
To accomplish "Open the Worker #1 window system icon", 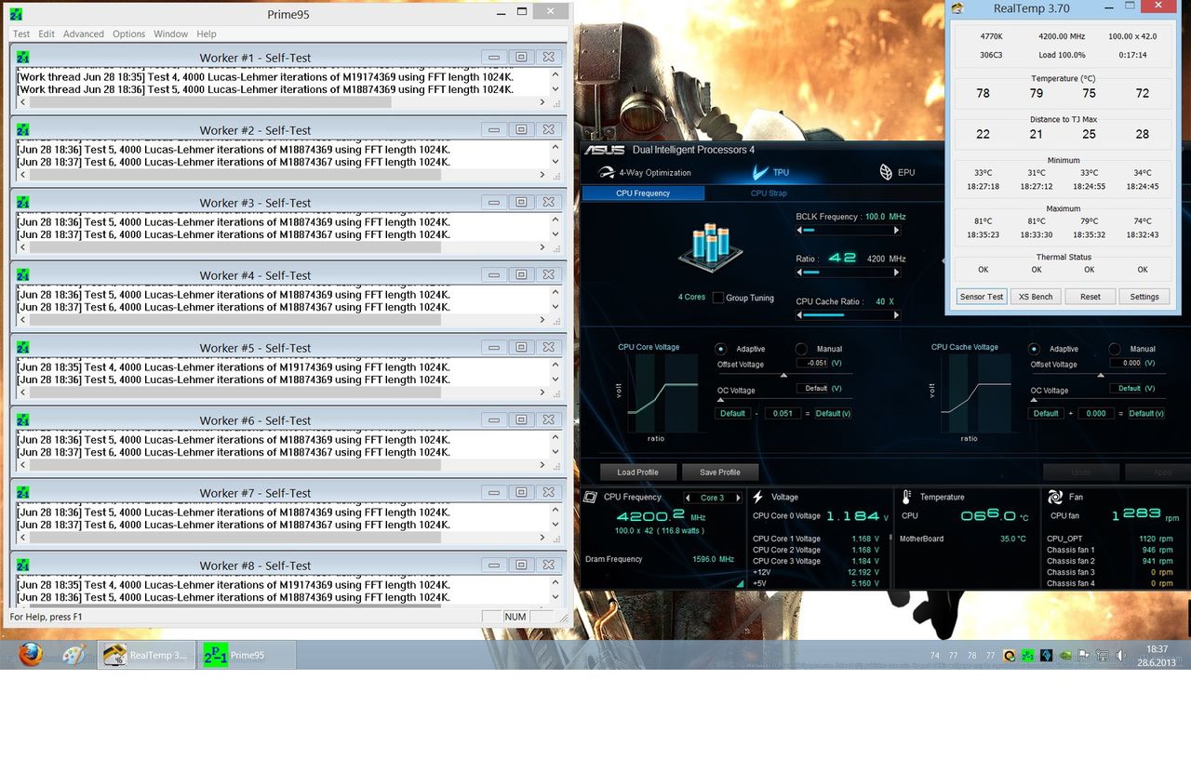I will click(x=23, y=57).
